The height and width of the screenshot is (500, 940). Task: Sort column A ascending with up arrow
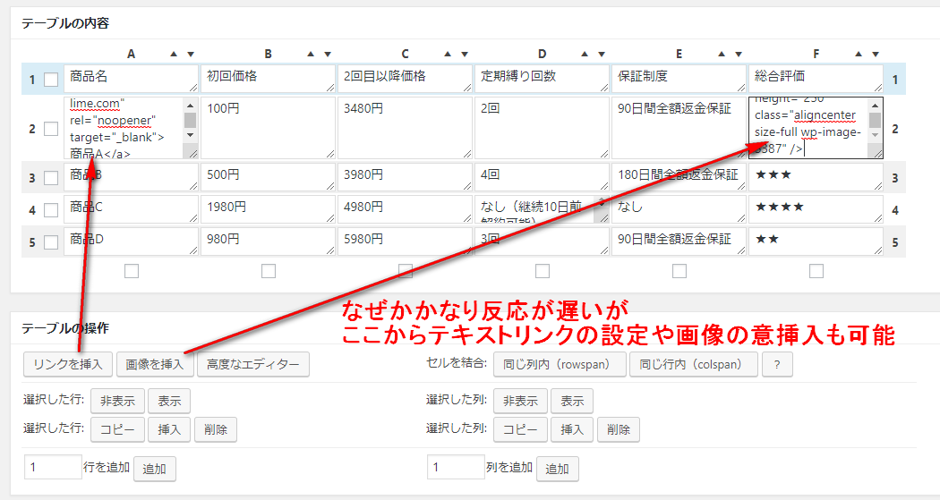tap(174, 54)
